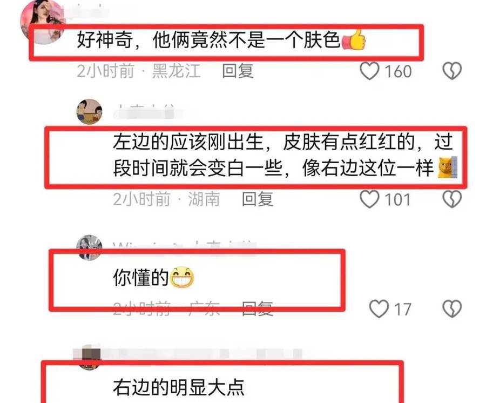Tap the comment 右边的明显大点
486x403 pixels.
tap(179, 387)
